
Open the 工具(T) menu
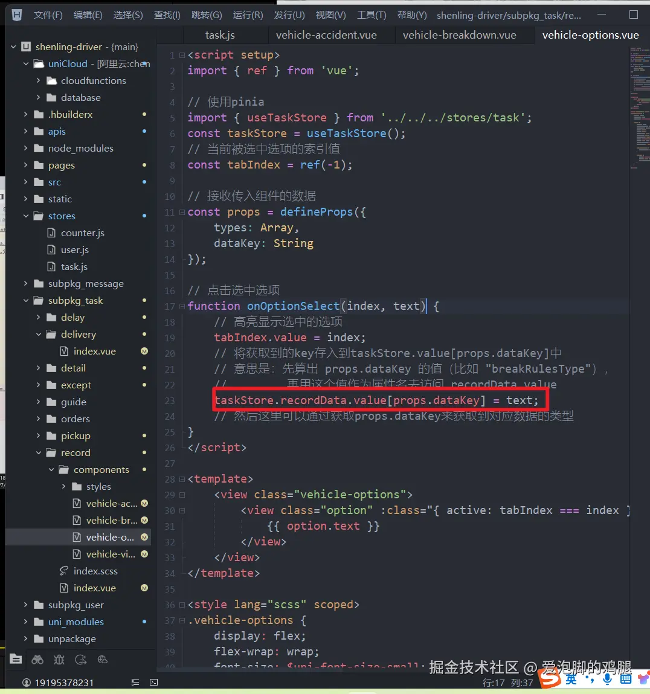tap(372, 15)
